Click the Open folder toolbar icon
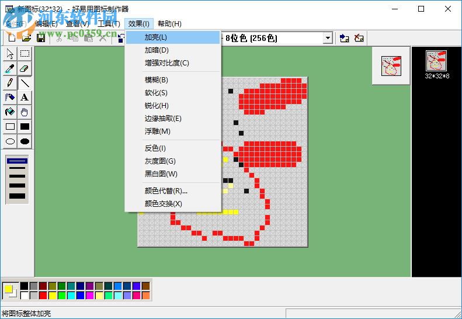462x319 pixels. (x=26, y=38)
